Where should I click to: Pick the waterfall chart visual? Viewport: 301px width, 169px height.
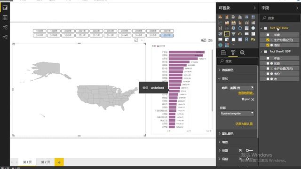click(220, 28)
